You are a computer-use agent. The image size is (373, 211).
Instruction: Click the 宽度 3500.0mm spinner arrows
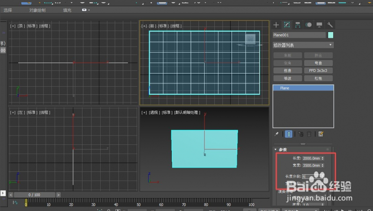coord(323,165)
